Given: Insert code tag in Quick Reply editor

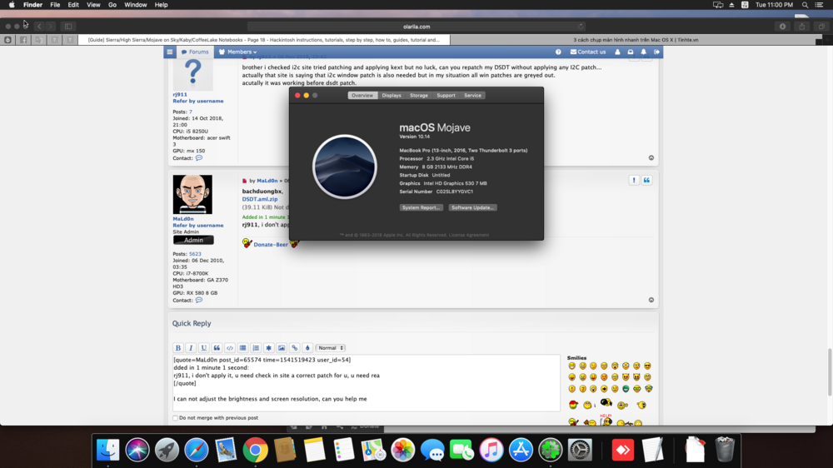Looking at the screenshot, I should point(230,348).
